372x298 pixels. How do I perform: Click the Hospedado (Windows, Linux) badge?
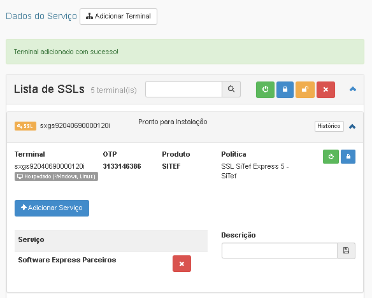(x=56, y=176)
